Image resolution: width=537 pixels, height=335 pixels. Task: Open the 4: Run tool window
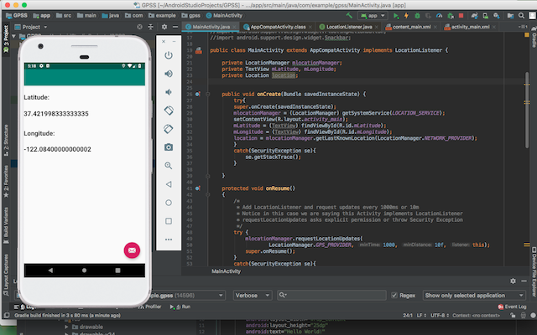[x=180, y=307]
